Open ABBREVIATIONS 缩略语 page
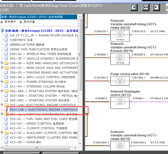This screenshot has width=168, height=154. click(27, 45)
